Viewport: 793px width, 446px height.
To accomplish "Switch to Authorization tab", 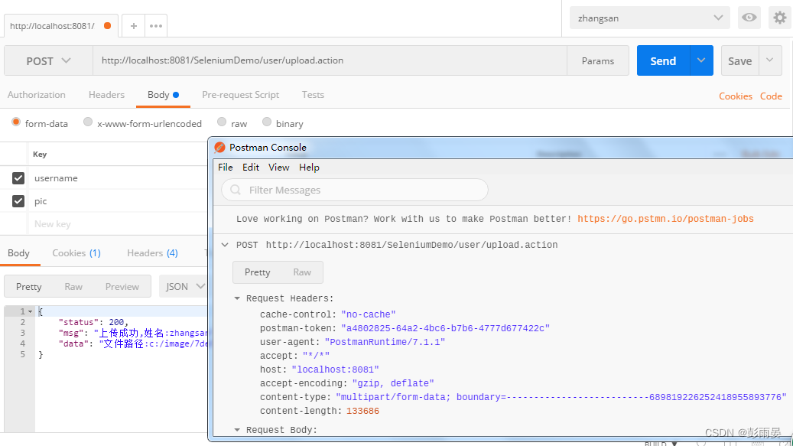I will 37,95.
